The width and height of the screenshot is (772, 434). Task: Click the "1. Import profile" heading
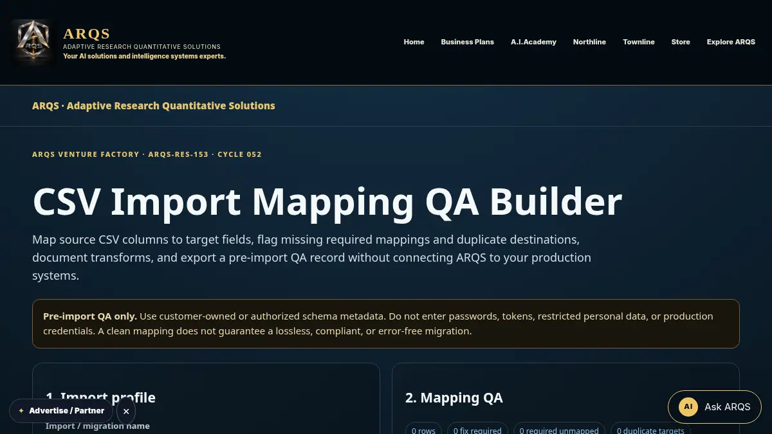coord(100,398)
